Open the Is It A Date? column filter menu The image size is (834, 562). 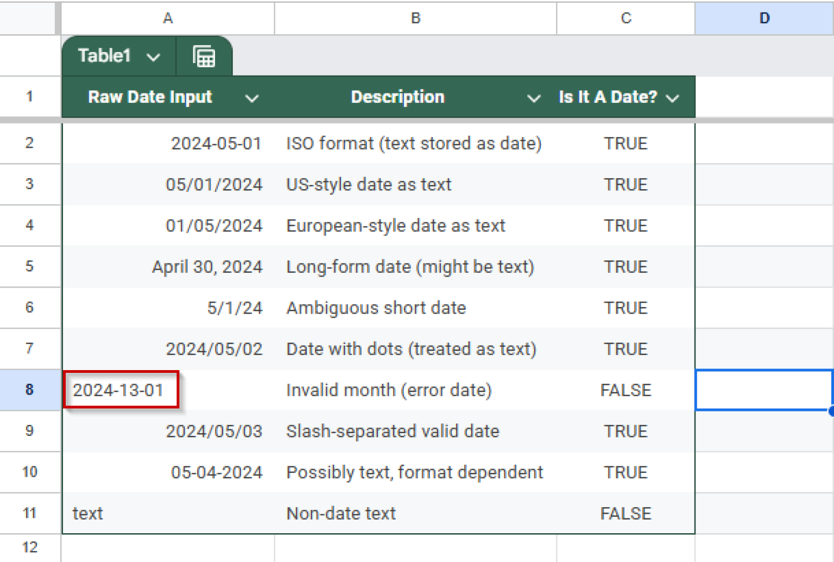(673, 98)
